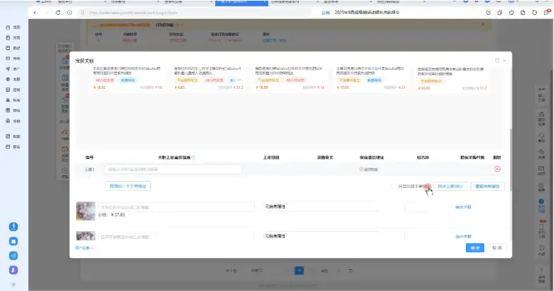The image size is (554, 291).
Task: Close the 宝贝关联 dialog with X
Action: 505,61
